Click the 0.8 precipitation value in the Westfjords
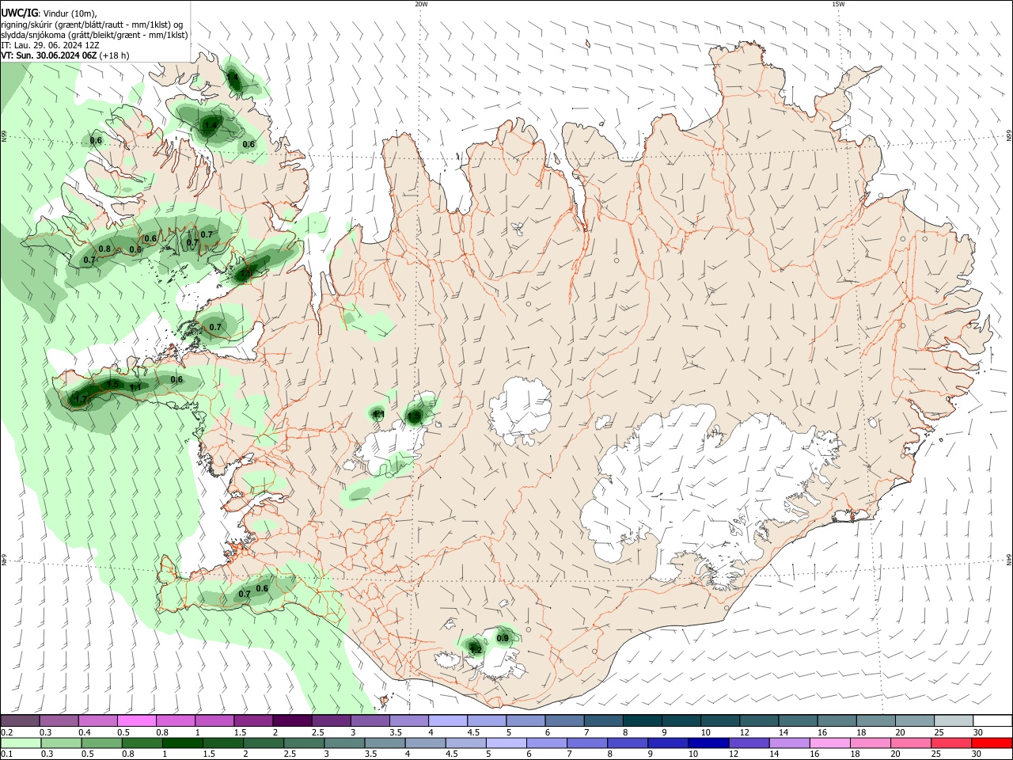Screen dimensions: 1013x760 [x=104, y=249]
